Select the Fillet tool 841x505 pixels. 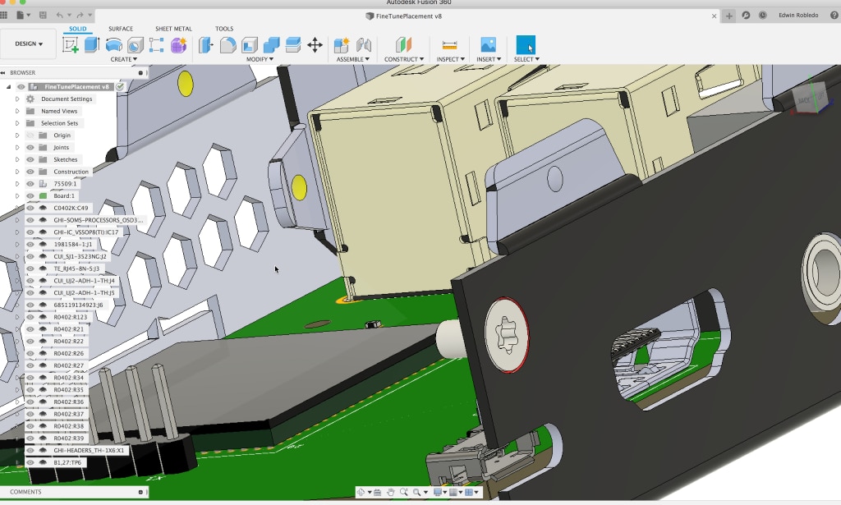228,45
